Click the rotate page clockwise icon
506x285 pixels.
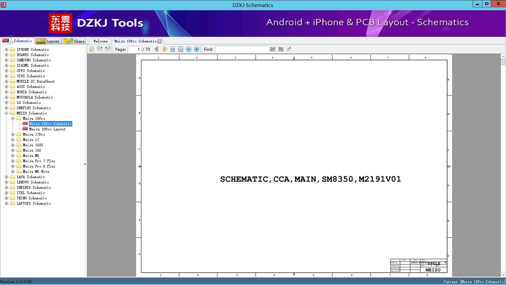point(108,49)
